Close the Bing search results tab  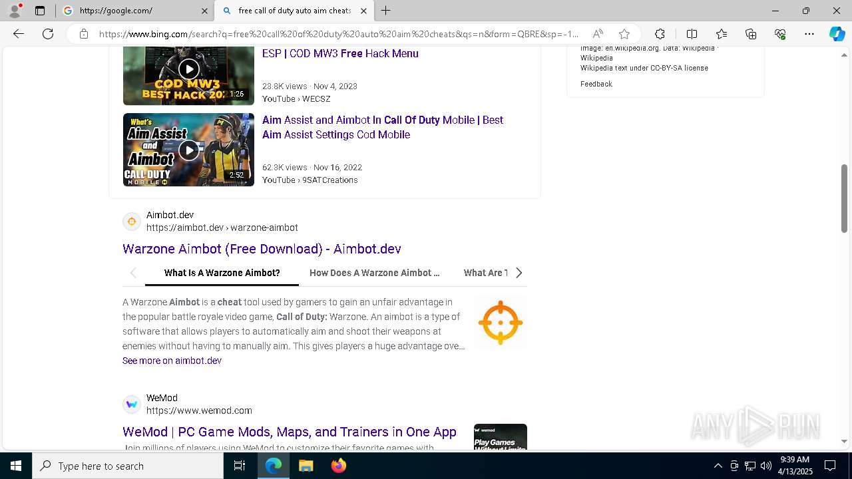click(x=363, y=11)
